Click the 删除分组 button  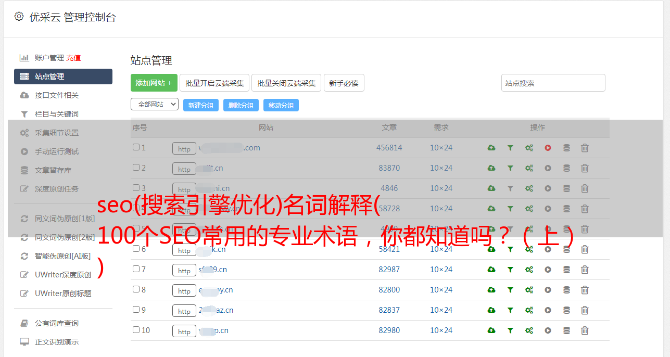tap(241, 105)
